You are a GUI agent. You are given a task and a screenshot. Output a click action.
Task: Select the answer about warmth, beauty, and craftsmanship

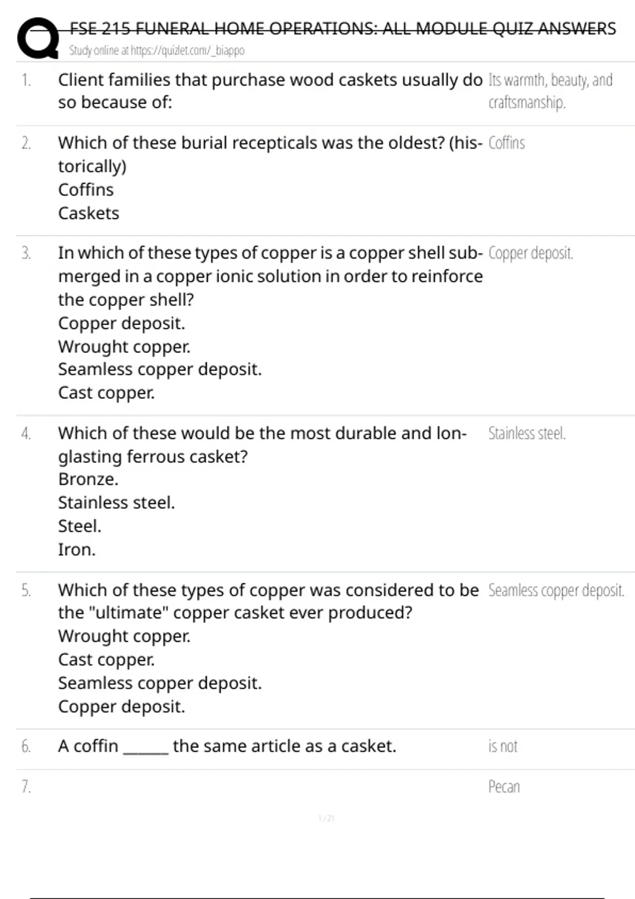550,91
